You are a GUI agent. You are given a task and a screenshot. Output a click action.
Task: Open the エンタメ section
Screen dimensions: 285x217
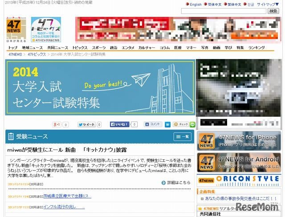[128, 47]
